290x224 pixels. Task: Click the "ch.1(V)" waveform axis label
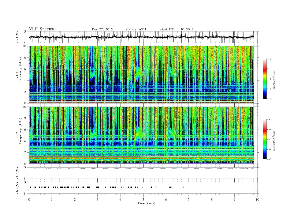coord(18,37)
